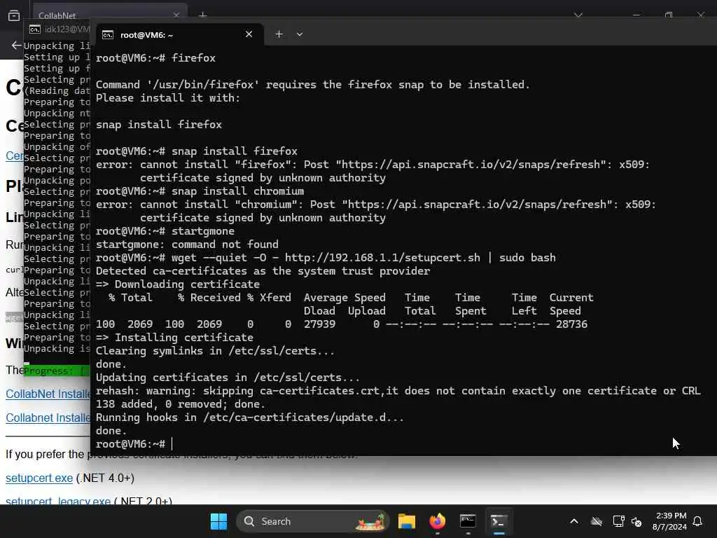Open the clock showing 2:39 PM

point(669,521)
